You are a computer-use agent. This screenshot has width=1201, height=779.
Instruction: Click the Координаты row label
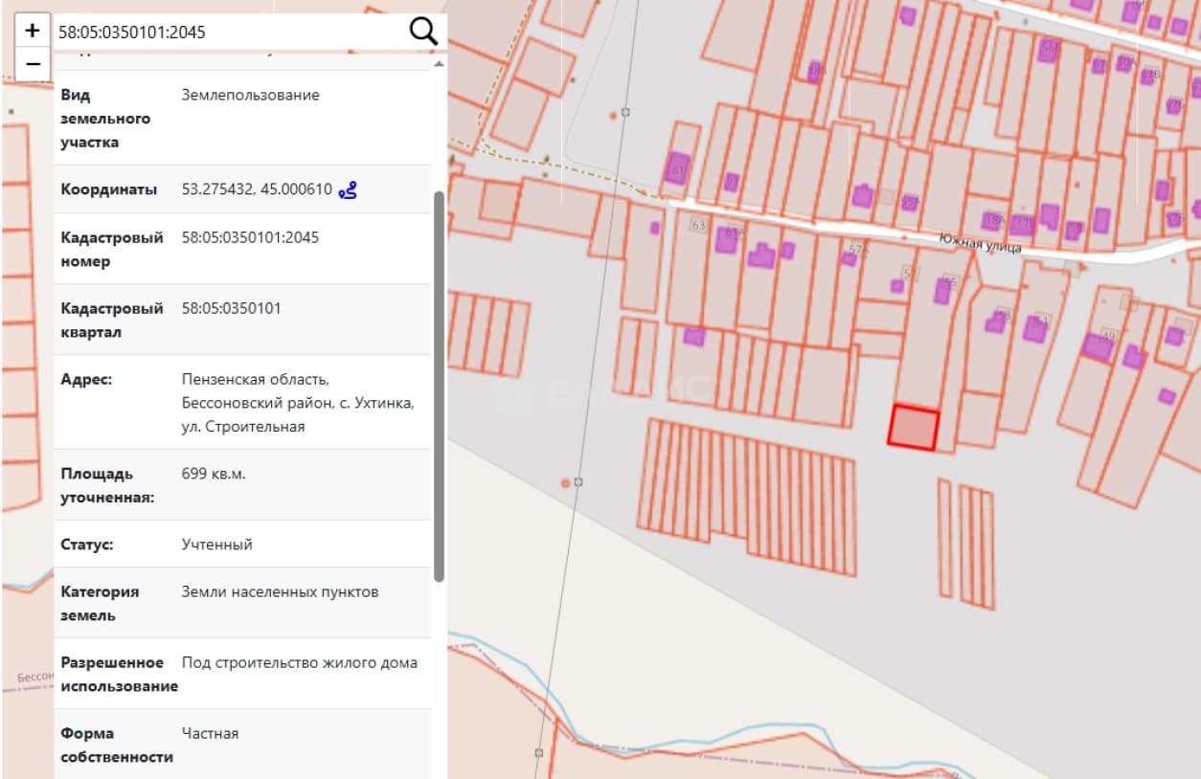coord(109,189)
